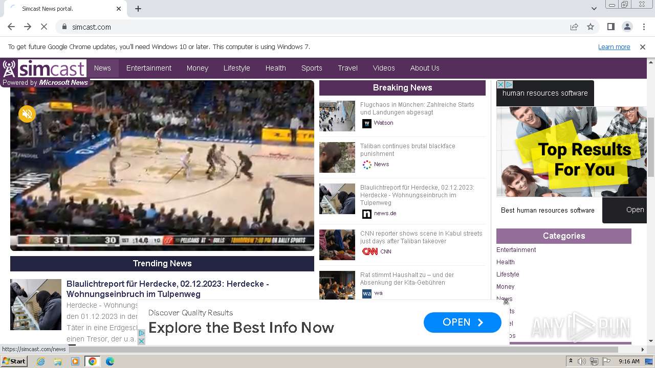655x368 pixels.
Task: View site information lock icon
Action: point(64,27)
